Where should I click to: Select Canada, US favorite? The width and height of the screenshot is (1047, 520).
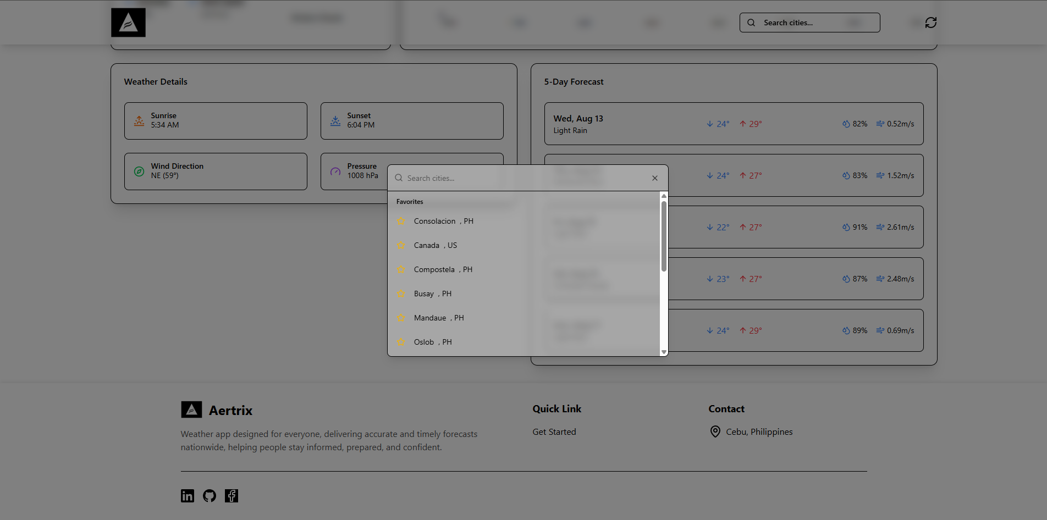coord(524,245)
